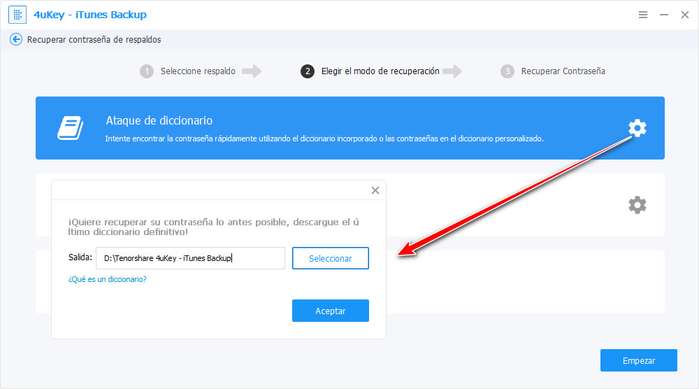Open the gray settings gear in second mode card
Viewport: 699px width, 389px height.
(x=637, y=205)
